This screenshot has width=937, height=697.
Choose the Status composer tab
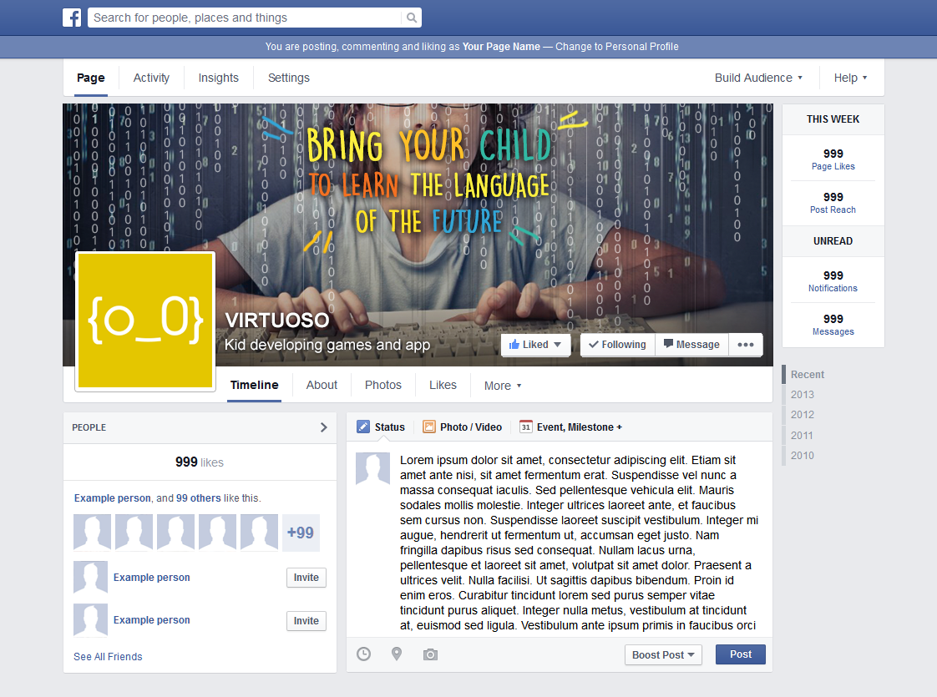[x=381, y=427]
